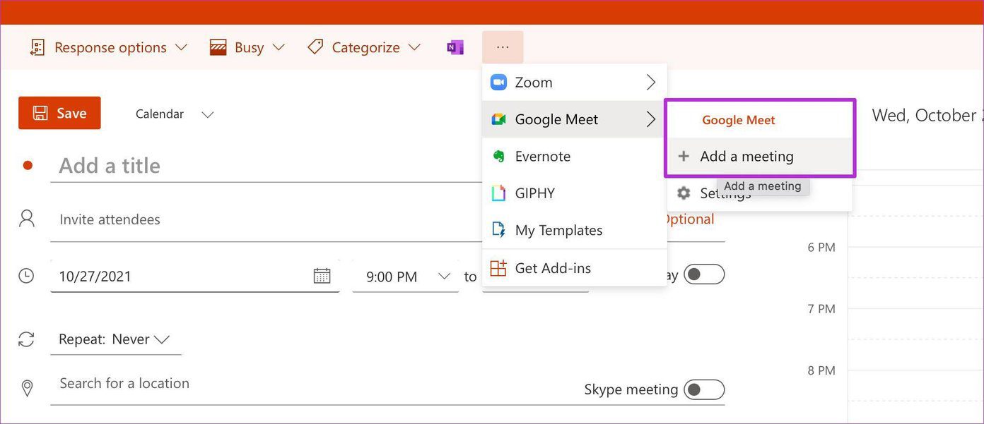
Task: Click the Evernote elephant icon
Action: tap(499, 156)
